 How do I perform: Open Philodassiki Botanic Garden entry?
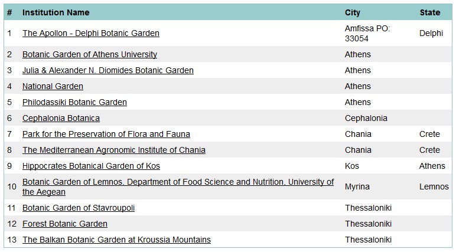click(74, 102)
